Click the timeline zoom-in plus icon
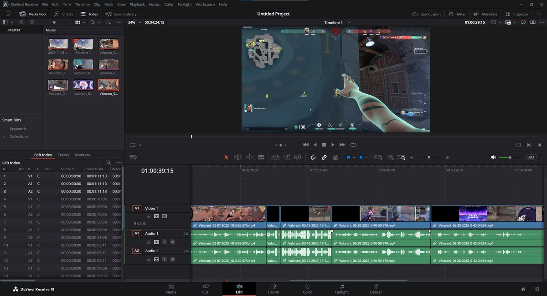547x296 pixels. (447, 157)
